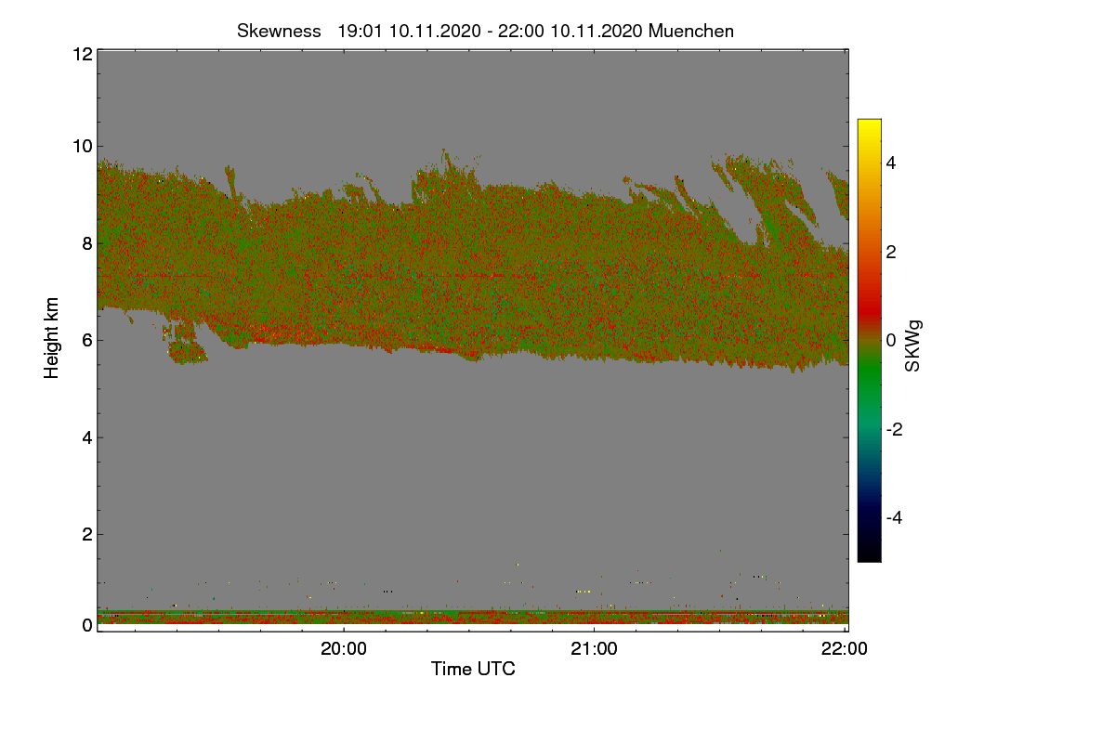Click the height tick label 0
Viewport: 1115px width, 743px height.
pos(85,625)
